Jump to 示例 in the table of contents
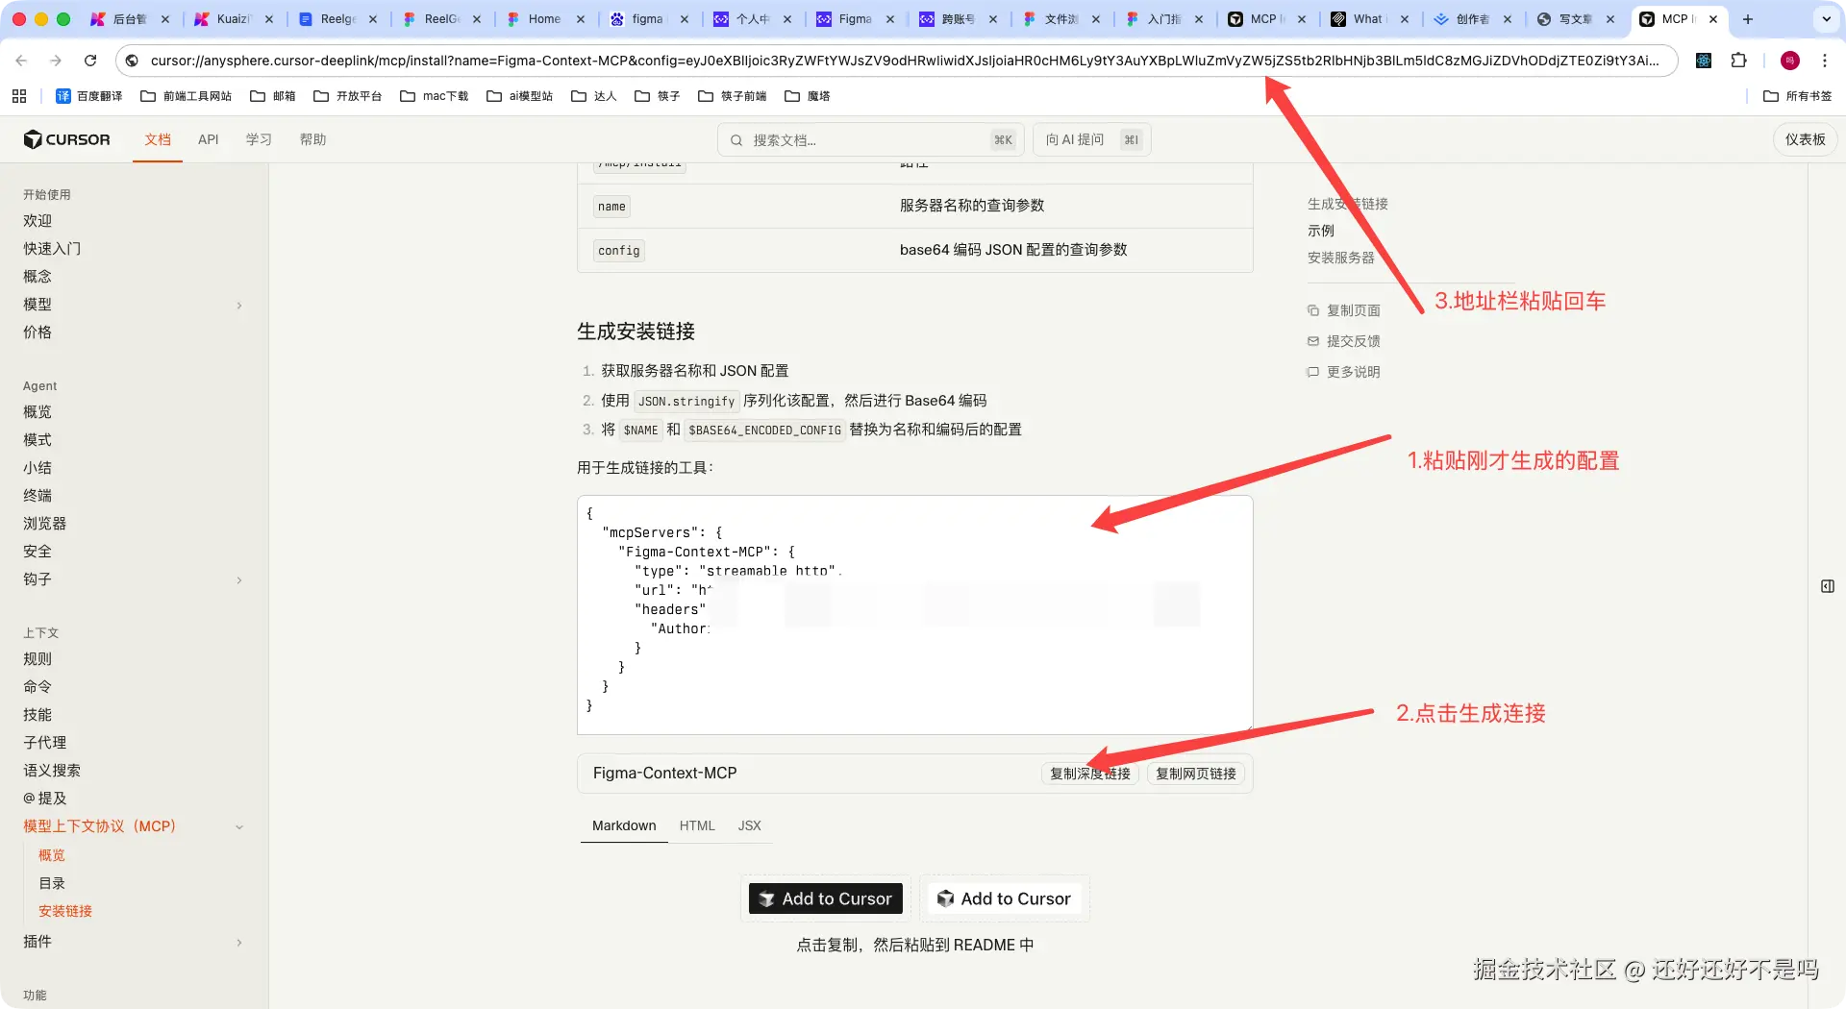1846x1009 pixels. click(1321, 231)
